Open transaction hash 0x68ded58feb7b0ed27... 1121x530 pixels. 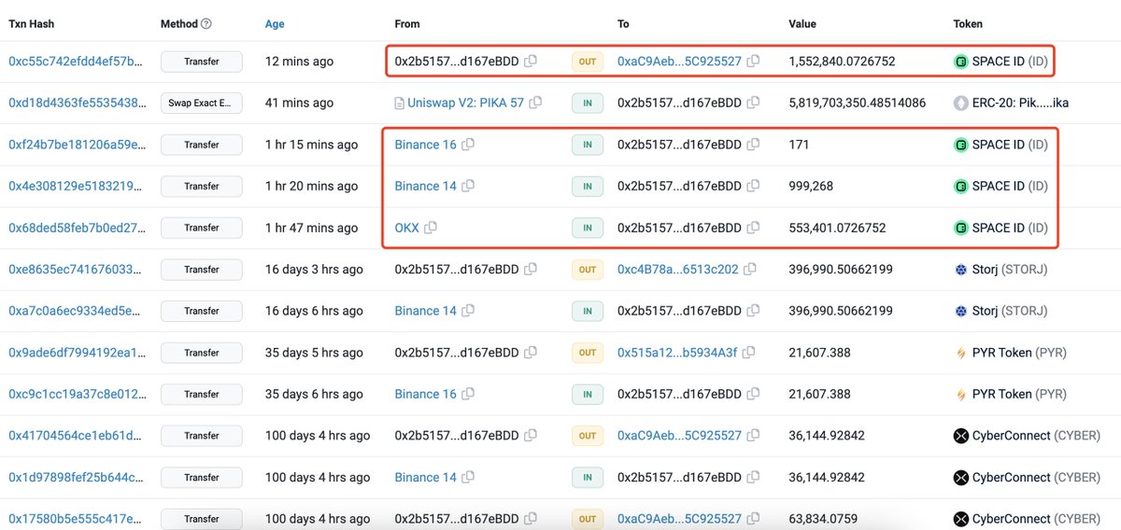tap(76, 228)
